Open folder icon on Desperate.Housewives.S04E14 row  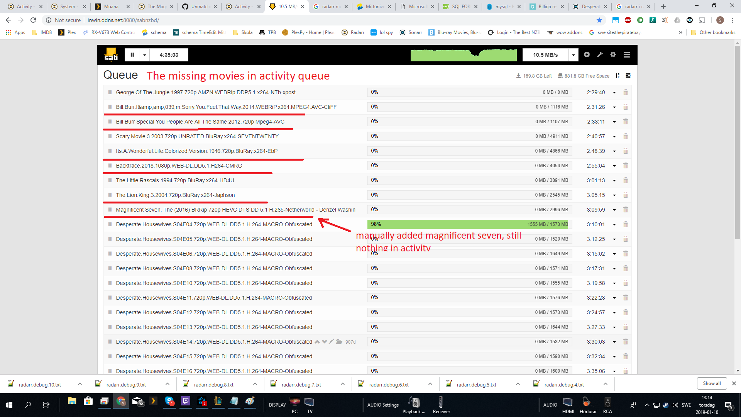pyautogui.click(x=339, y=342)
